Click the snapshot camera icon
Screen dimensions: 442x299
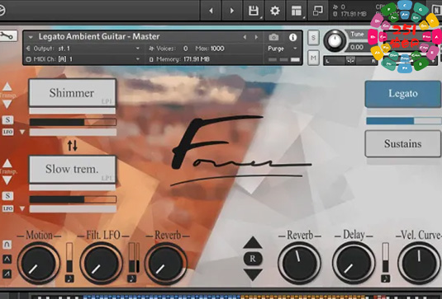(x=273, y=37)
